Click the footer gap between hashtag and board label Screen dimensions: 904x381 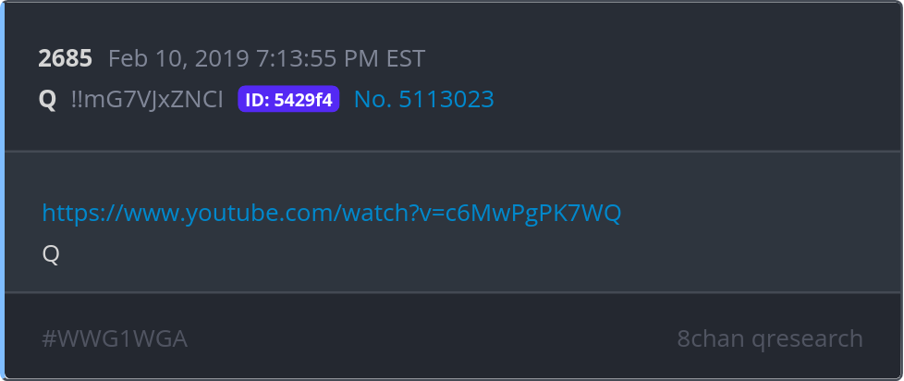point(433,338)
